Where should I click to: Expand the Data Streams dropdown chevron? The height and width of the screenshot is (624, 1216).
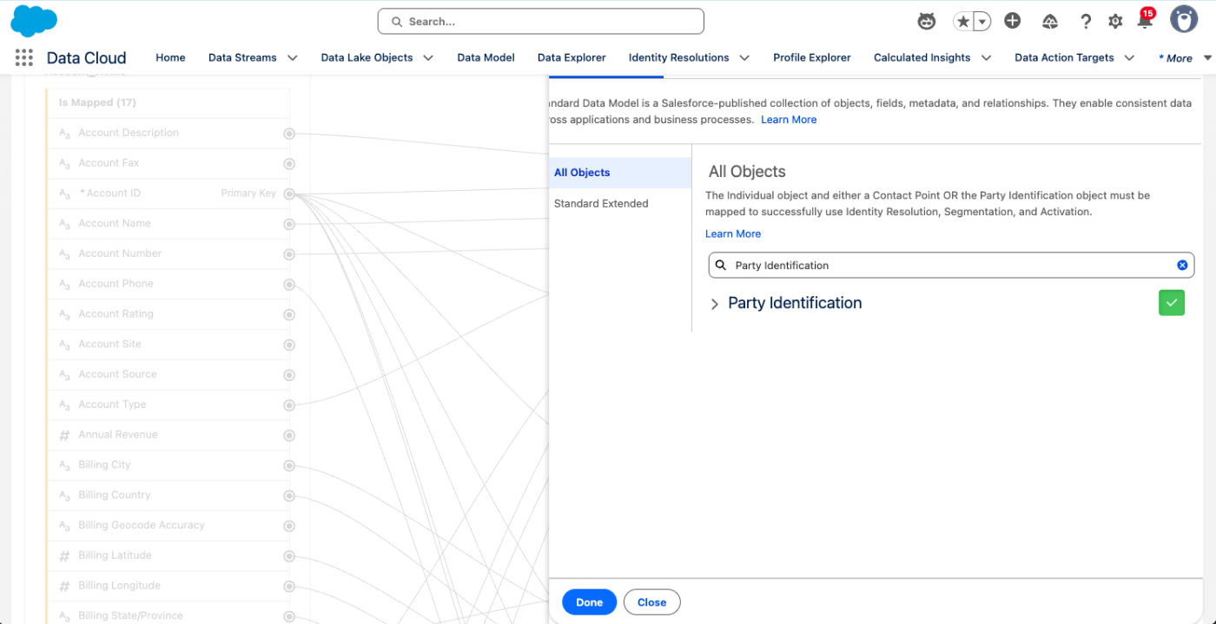pyautogui.click(x=293, y=57)
